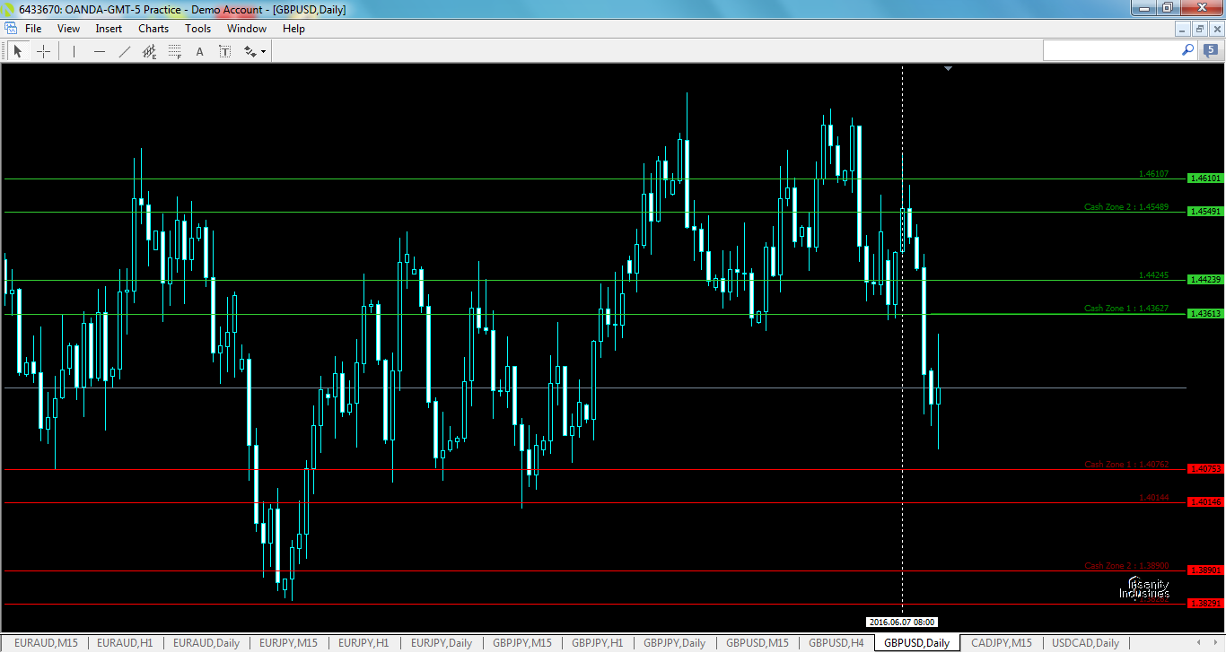
Task: Click the search magnifier icon
Action: (1187, 50)
